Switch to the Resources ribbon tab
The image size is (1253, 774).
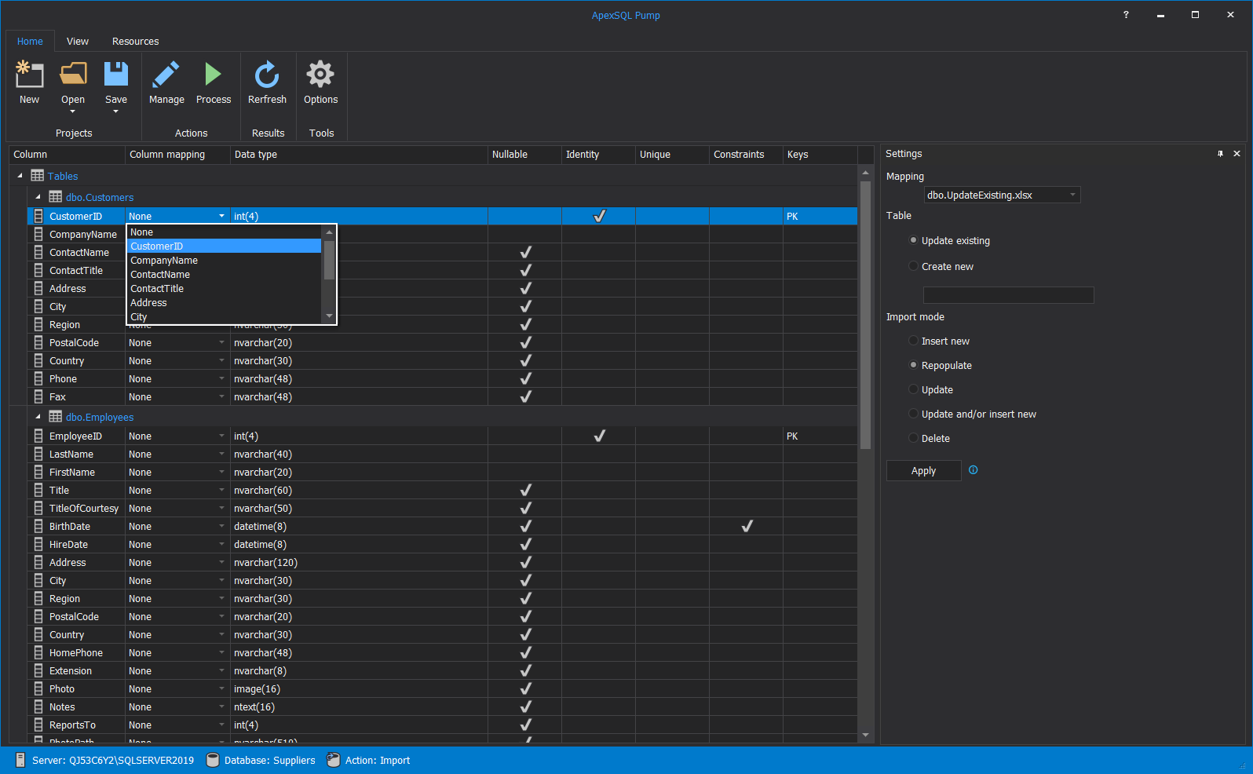pos(135,41)
